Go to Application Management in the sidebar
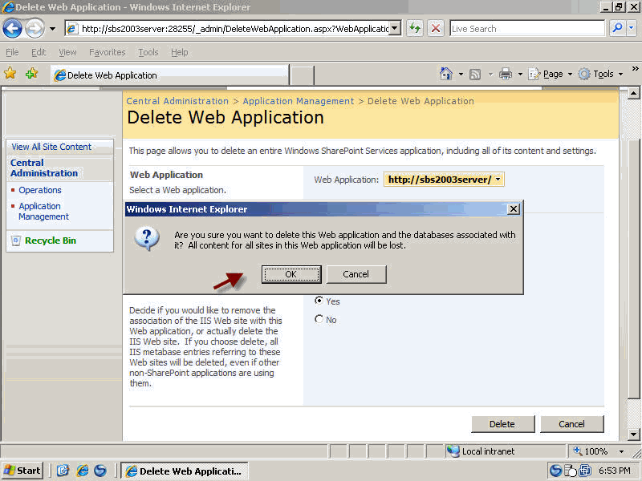The image size is (642, 481). point(44,211)
